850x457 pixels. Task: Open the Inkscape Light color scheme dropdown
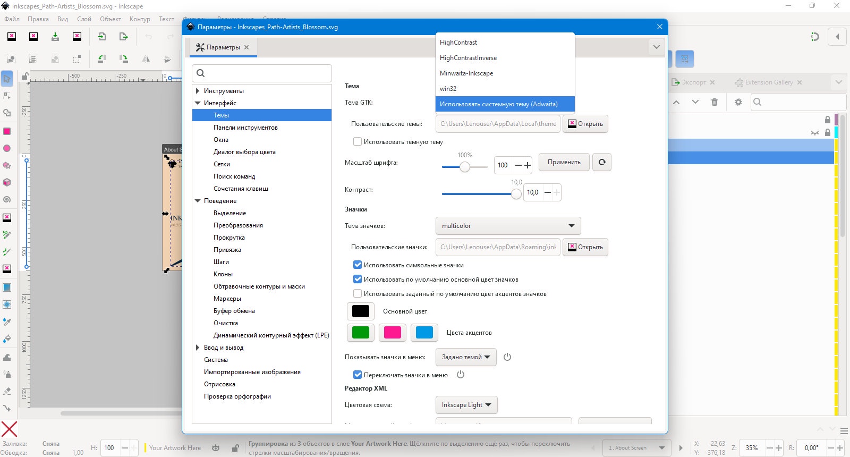pyautogui.click(x=466, y=405)
